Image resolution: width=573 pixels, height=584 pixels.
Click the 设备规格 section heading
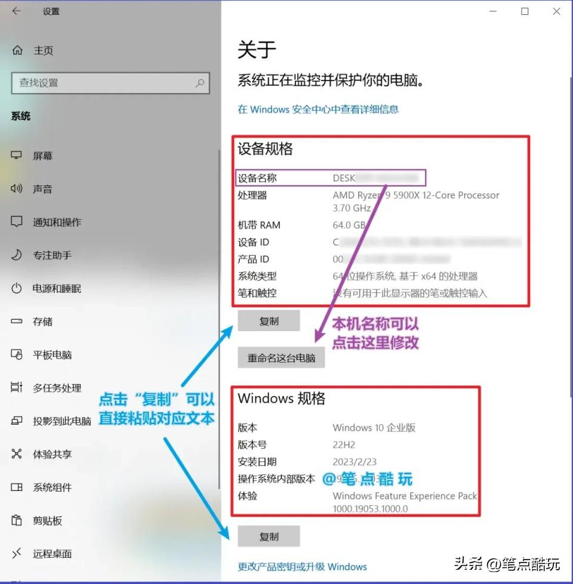265,149
